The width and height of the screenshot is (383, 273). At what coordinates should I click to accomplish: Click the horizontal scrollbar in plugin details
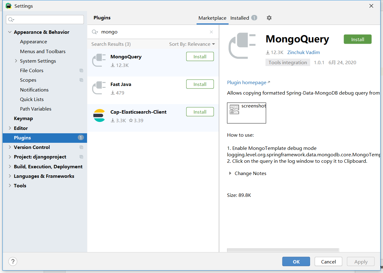click(283, 250)
